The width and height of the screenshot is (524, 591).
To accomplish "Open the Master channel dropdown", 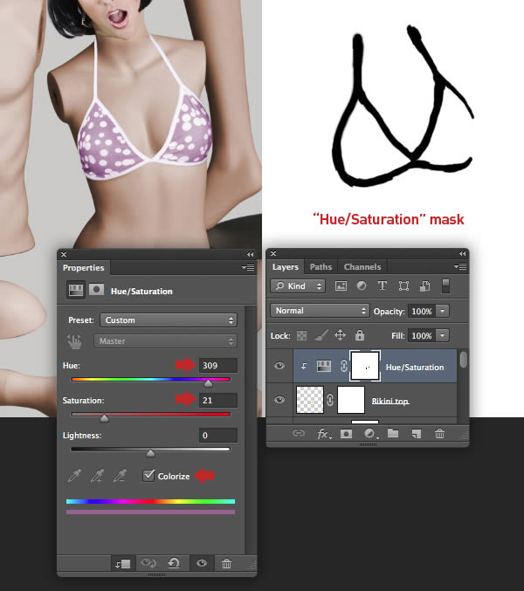I will [x=165, y=341].
